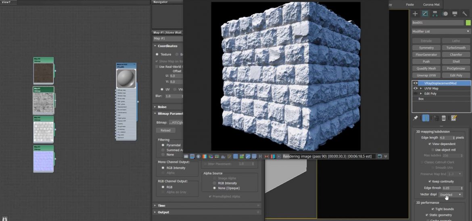Hide the VRayDisplacementMod modifier eye
The width and height of the screenshot is (472, 221).
[416, 83]
